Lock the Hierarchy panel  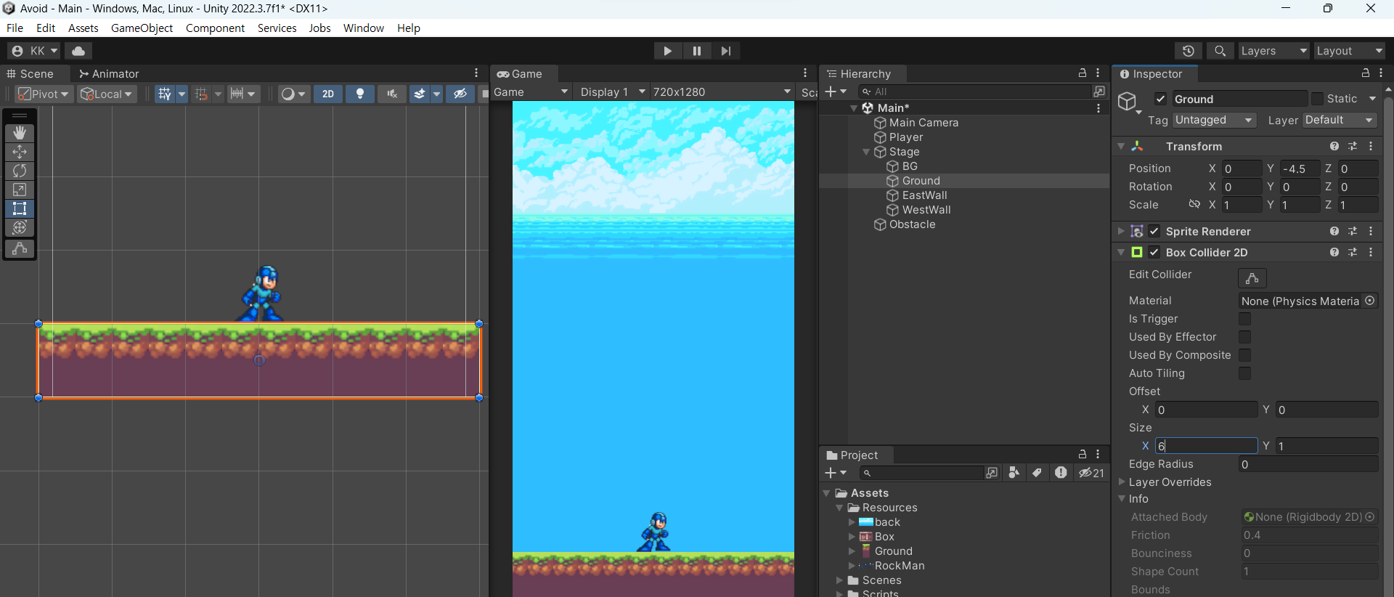(x=1083, y=73)
